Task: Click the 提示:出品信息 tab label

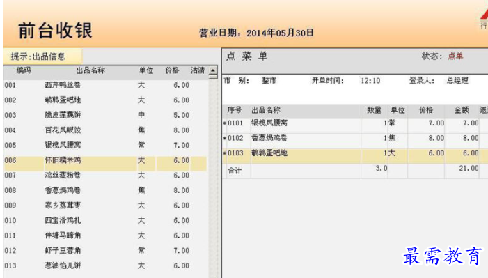Action: coord(38,56)
